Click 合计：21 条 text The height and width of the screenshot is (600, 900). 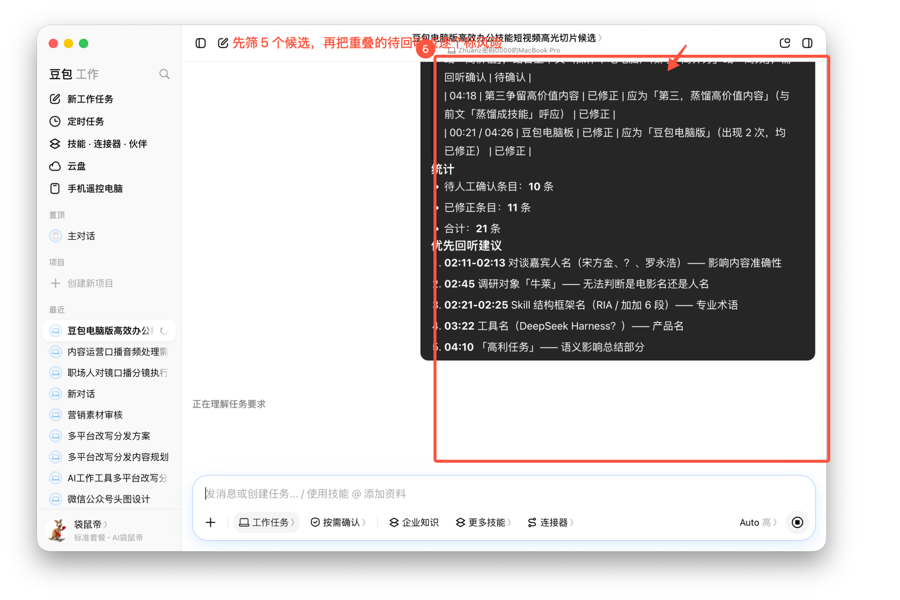472,229
